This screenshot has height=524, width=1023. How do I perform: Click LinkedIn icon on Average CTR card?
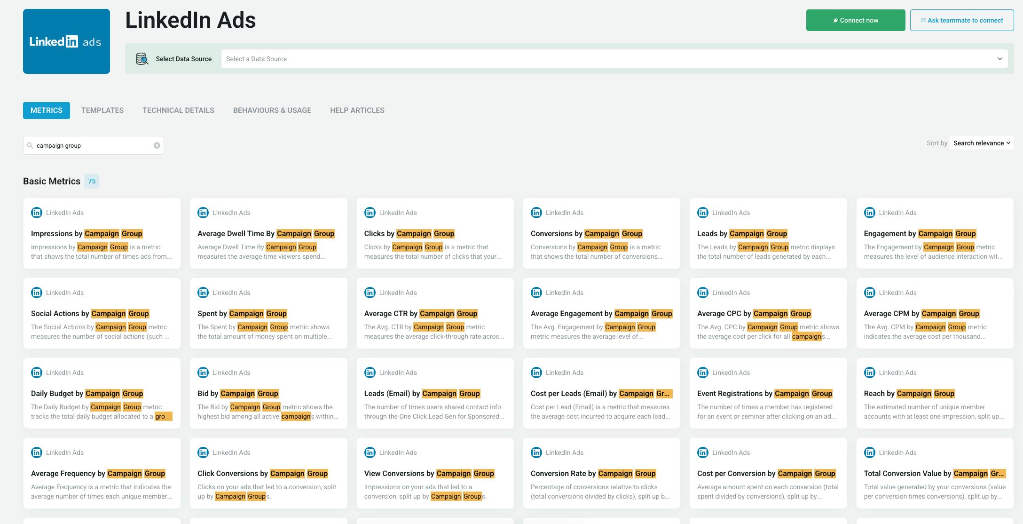[370, 293]
